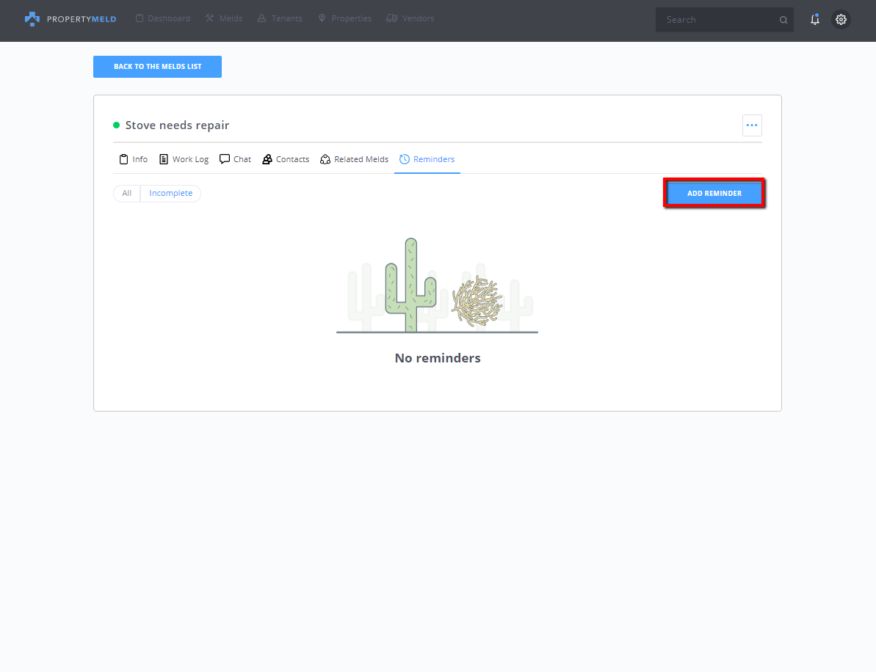Click Back to the Melds List
Viewport: 876px width, 672px height.
pos(157,67)
